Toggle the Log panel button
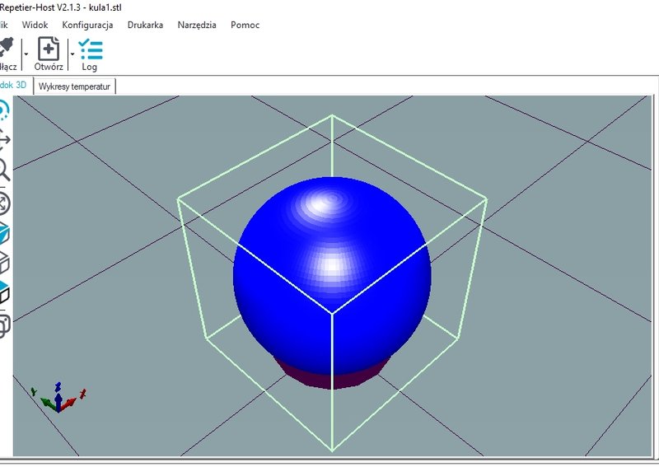 pos(90,54)
